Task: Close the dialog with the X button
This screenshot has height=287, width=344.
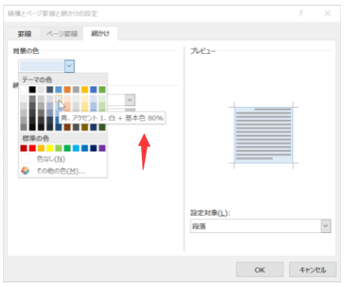Action: click(327, 13)
